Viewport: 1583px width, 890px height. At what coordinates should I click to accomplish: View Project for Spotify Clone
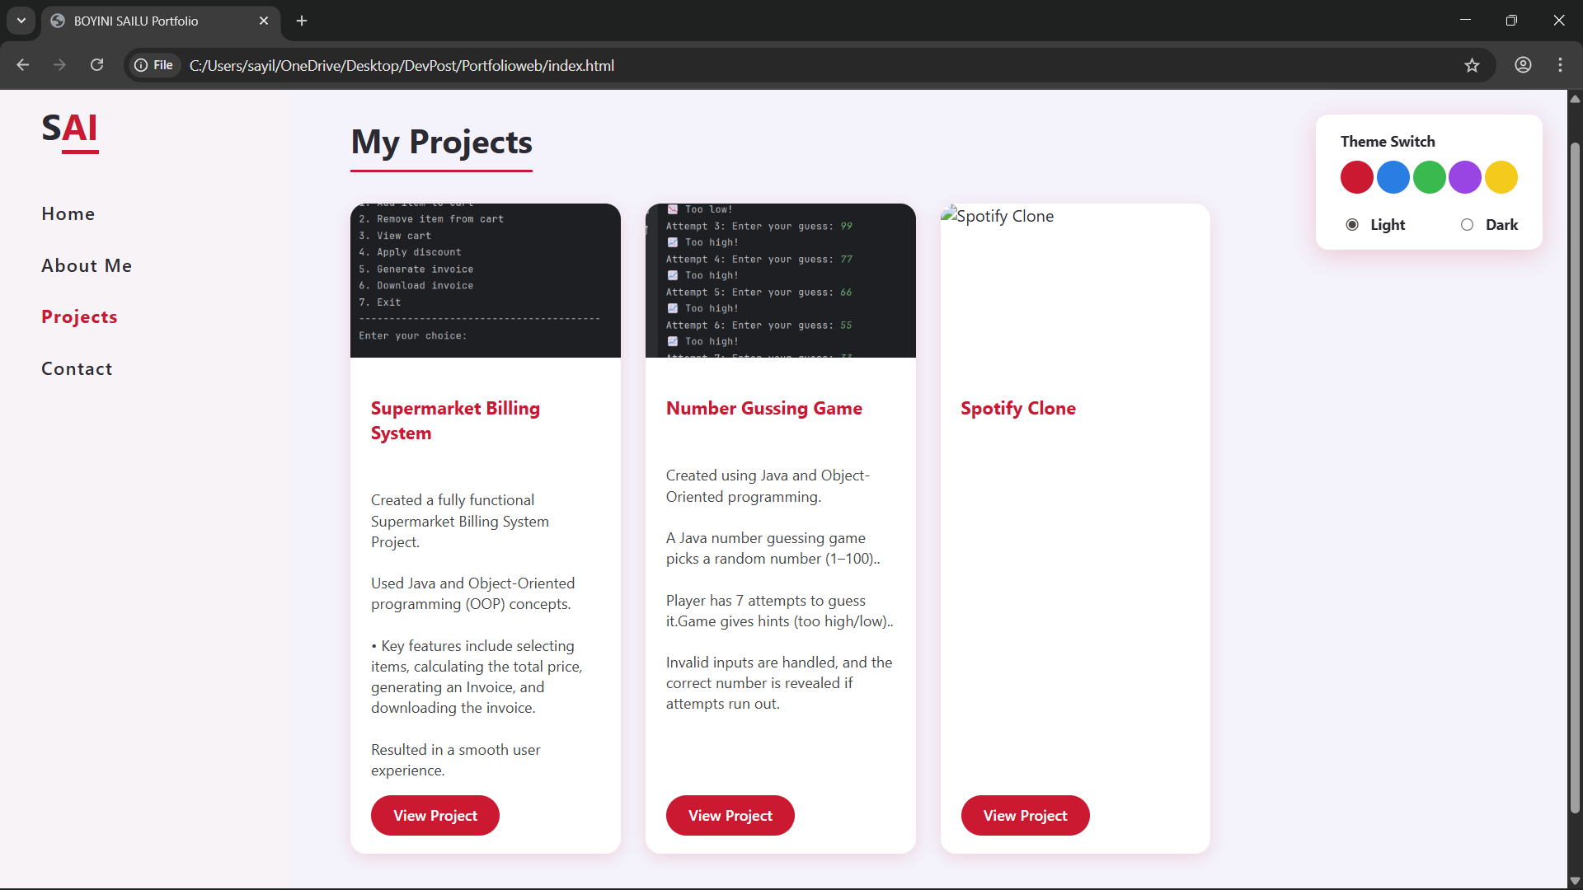(1025, 815)
